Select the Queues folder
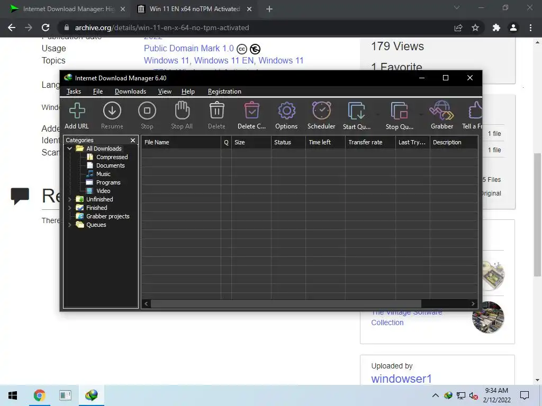Image resolution: width=542 pixels, height=406 pixels. pos(96,225)
